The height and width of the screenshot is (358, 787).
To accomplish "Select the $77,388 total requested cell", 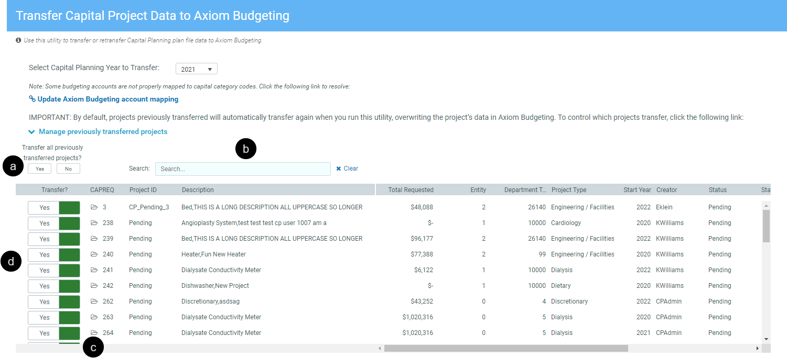I will (x=422, y=254).
